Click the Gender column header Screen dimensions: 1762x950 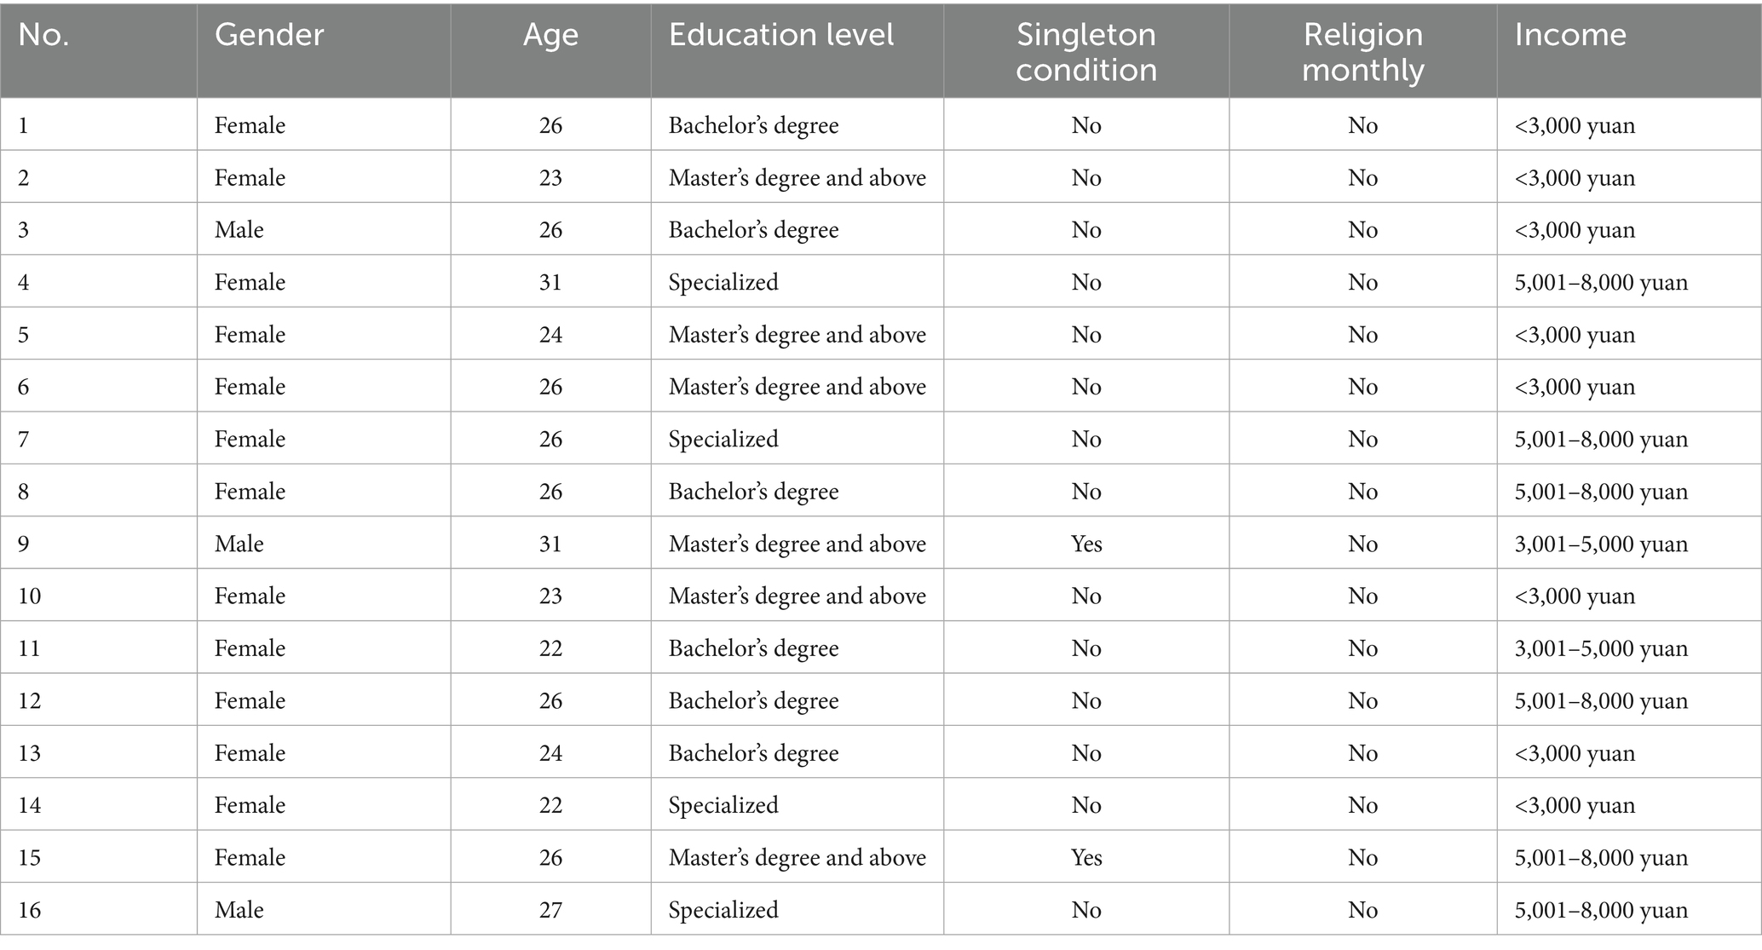269,35
